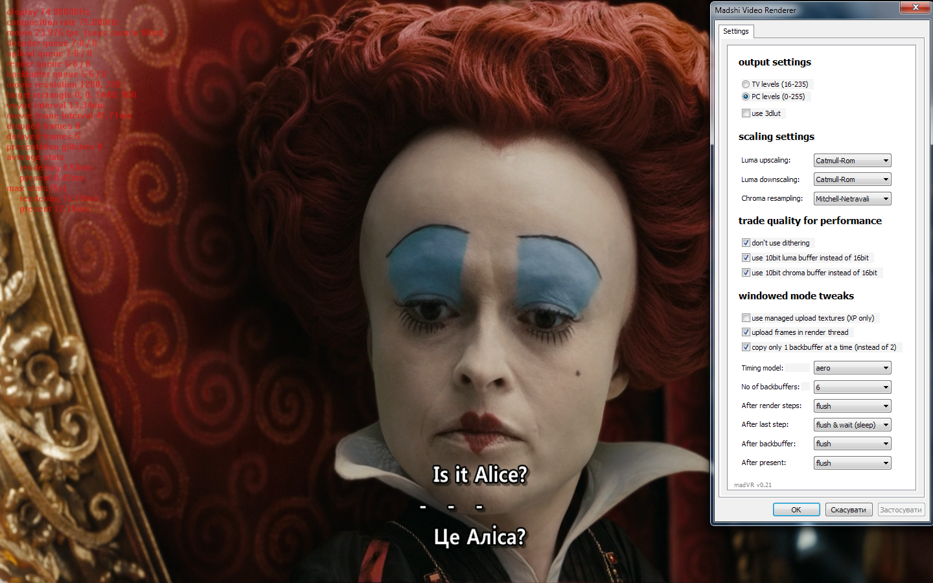Click the "trade quality for performance" heading
Image resolution: width=933 pixels, height=583 pixels.
pos(810,221)
